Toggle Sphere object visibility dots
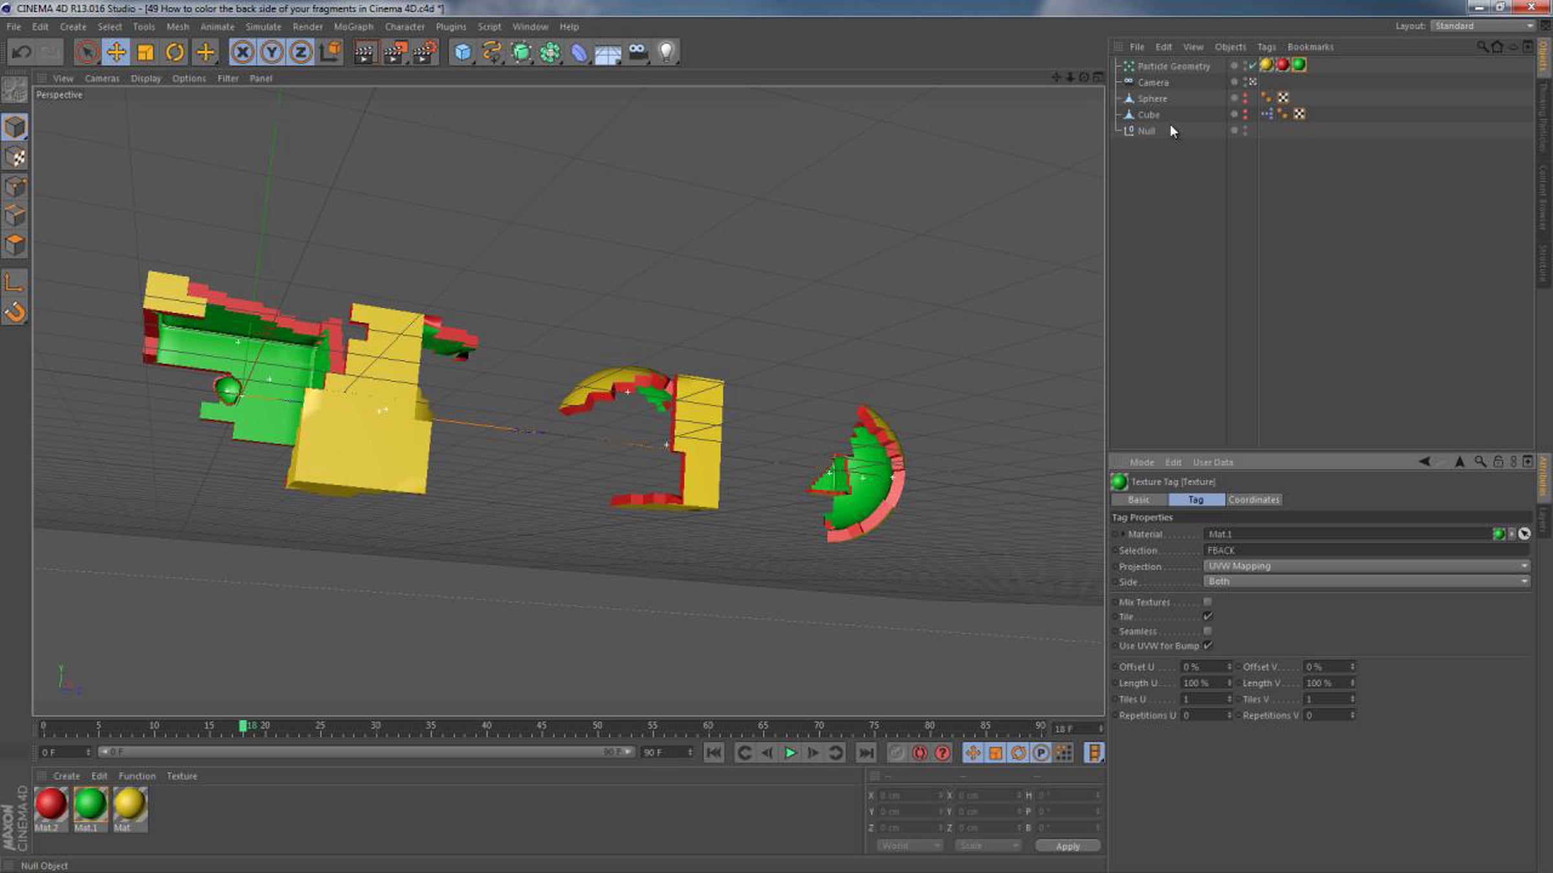Screen dimensions: 1553x873 click(1245, 98)
